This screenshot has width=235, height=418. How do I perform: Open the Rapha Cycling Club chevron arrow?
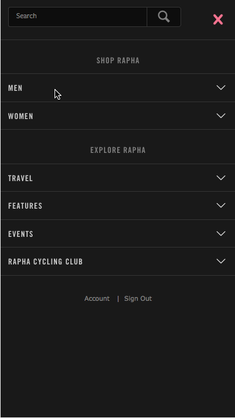pyautogui.click(x=221, y=261)
